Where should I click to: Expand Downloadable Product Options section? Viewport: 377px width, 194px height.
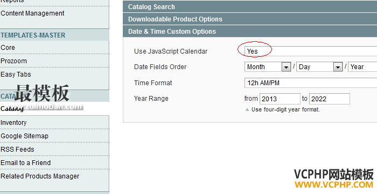pyautogui.click(x=250, y=19)
